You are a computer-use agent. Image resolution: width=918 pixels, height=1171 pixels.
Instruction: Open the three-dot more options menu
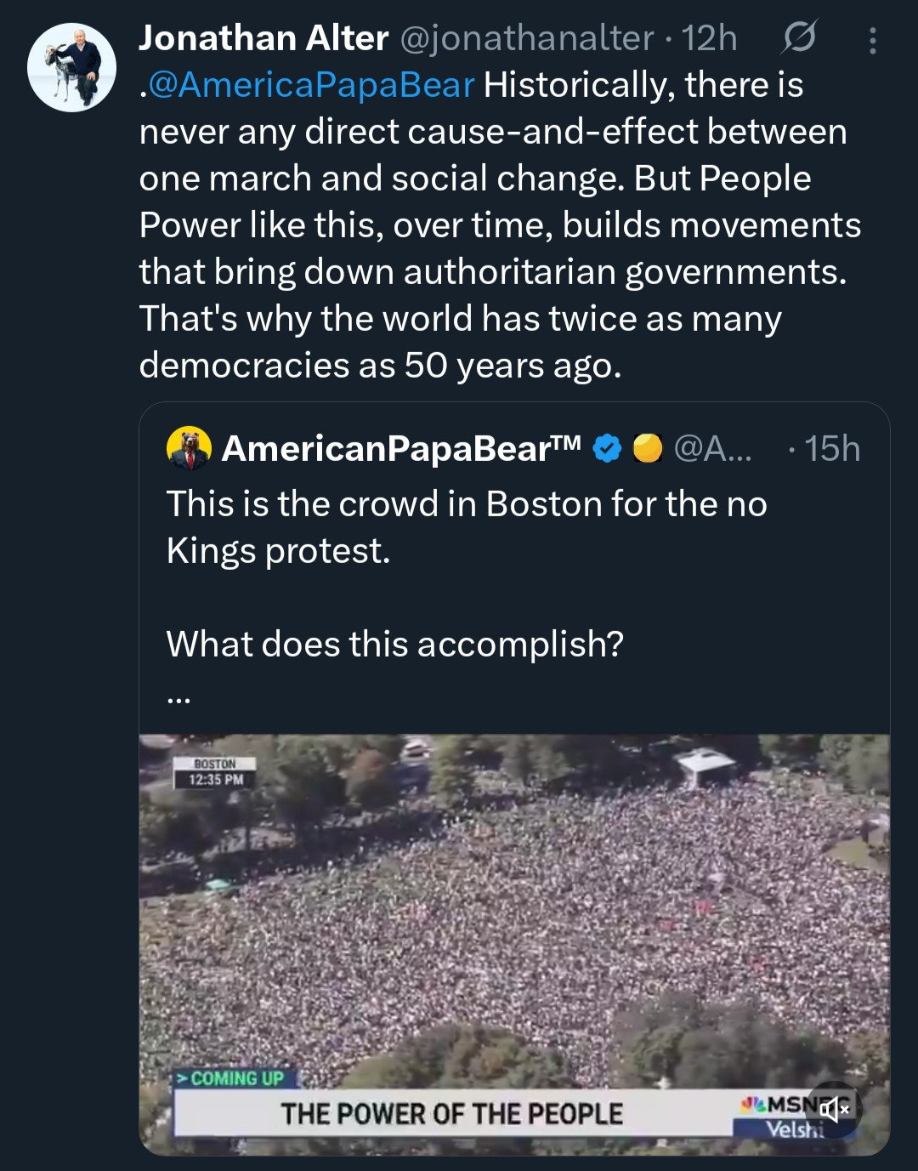click(872, 40)
